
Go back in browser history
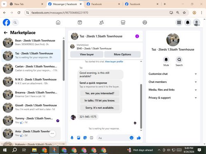5,13
